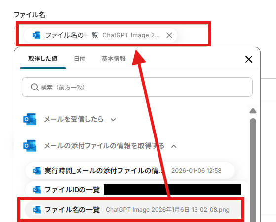Image resolution: width=276 pixels, height=222 pixels.
Task: Select the ファイル名の一覧 item in the list
Action: 133,210
